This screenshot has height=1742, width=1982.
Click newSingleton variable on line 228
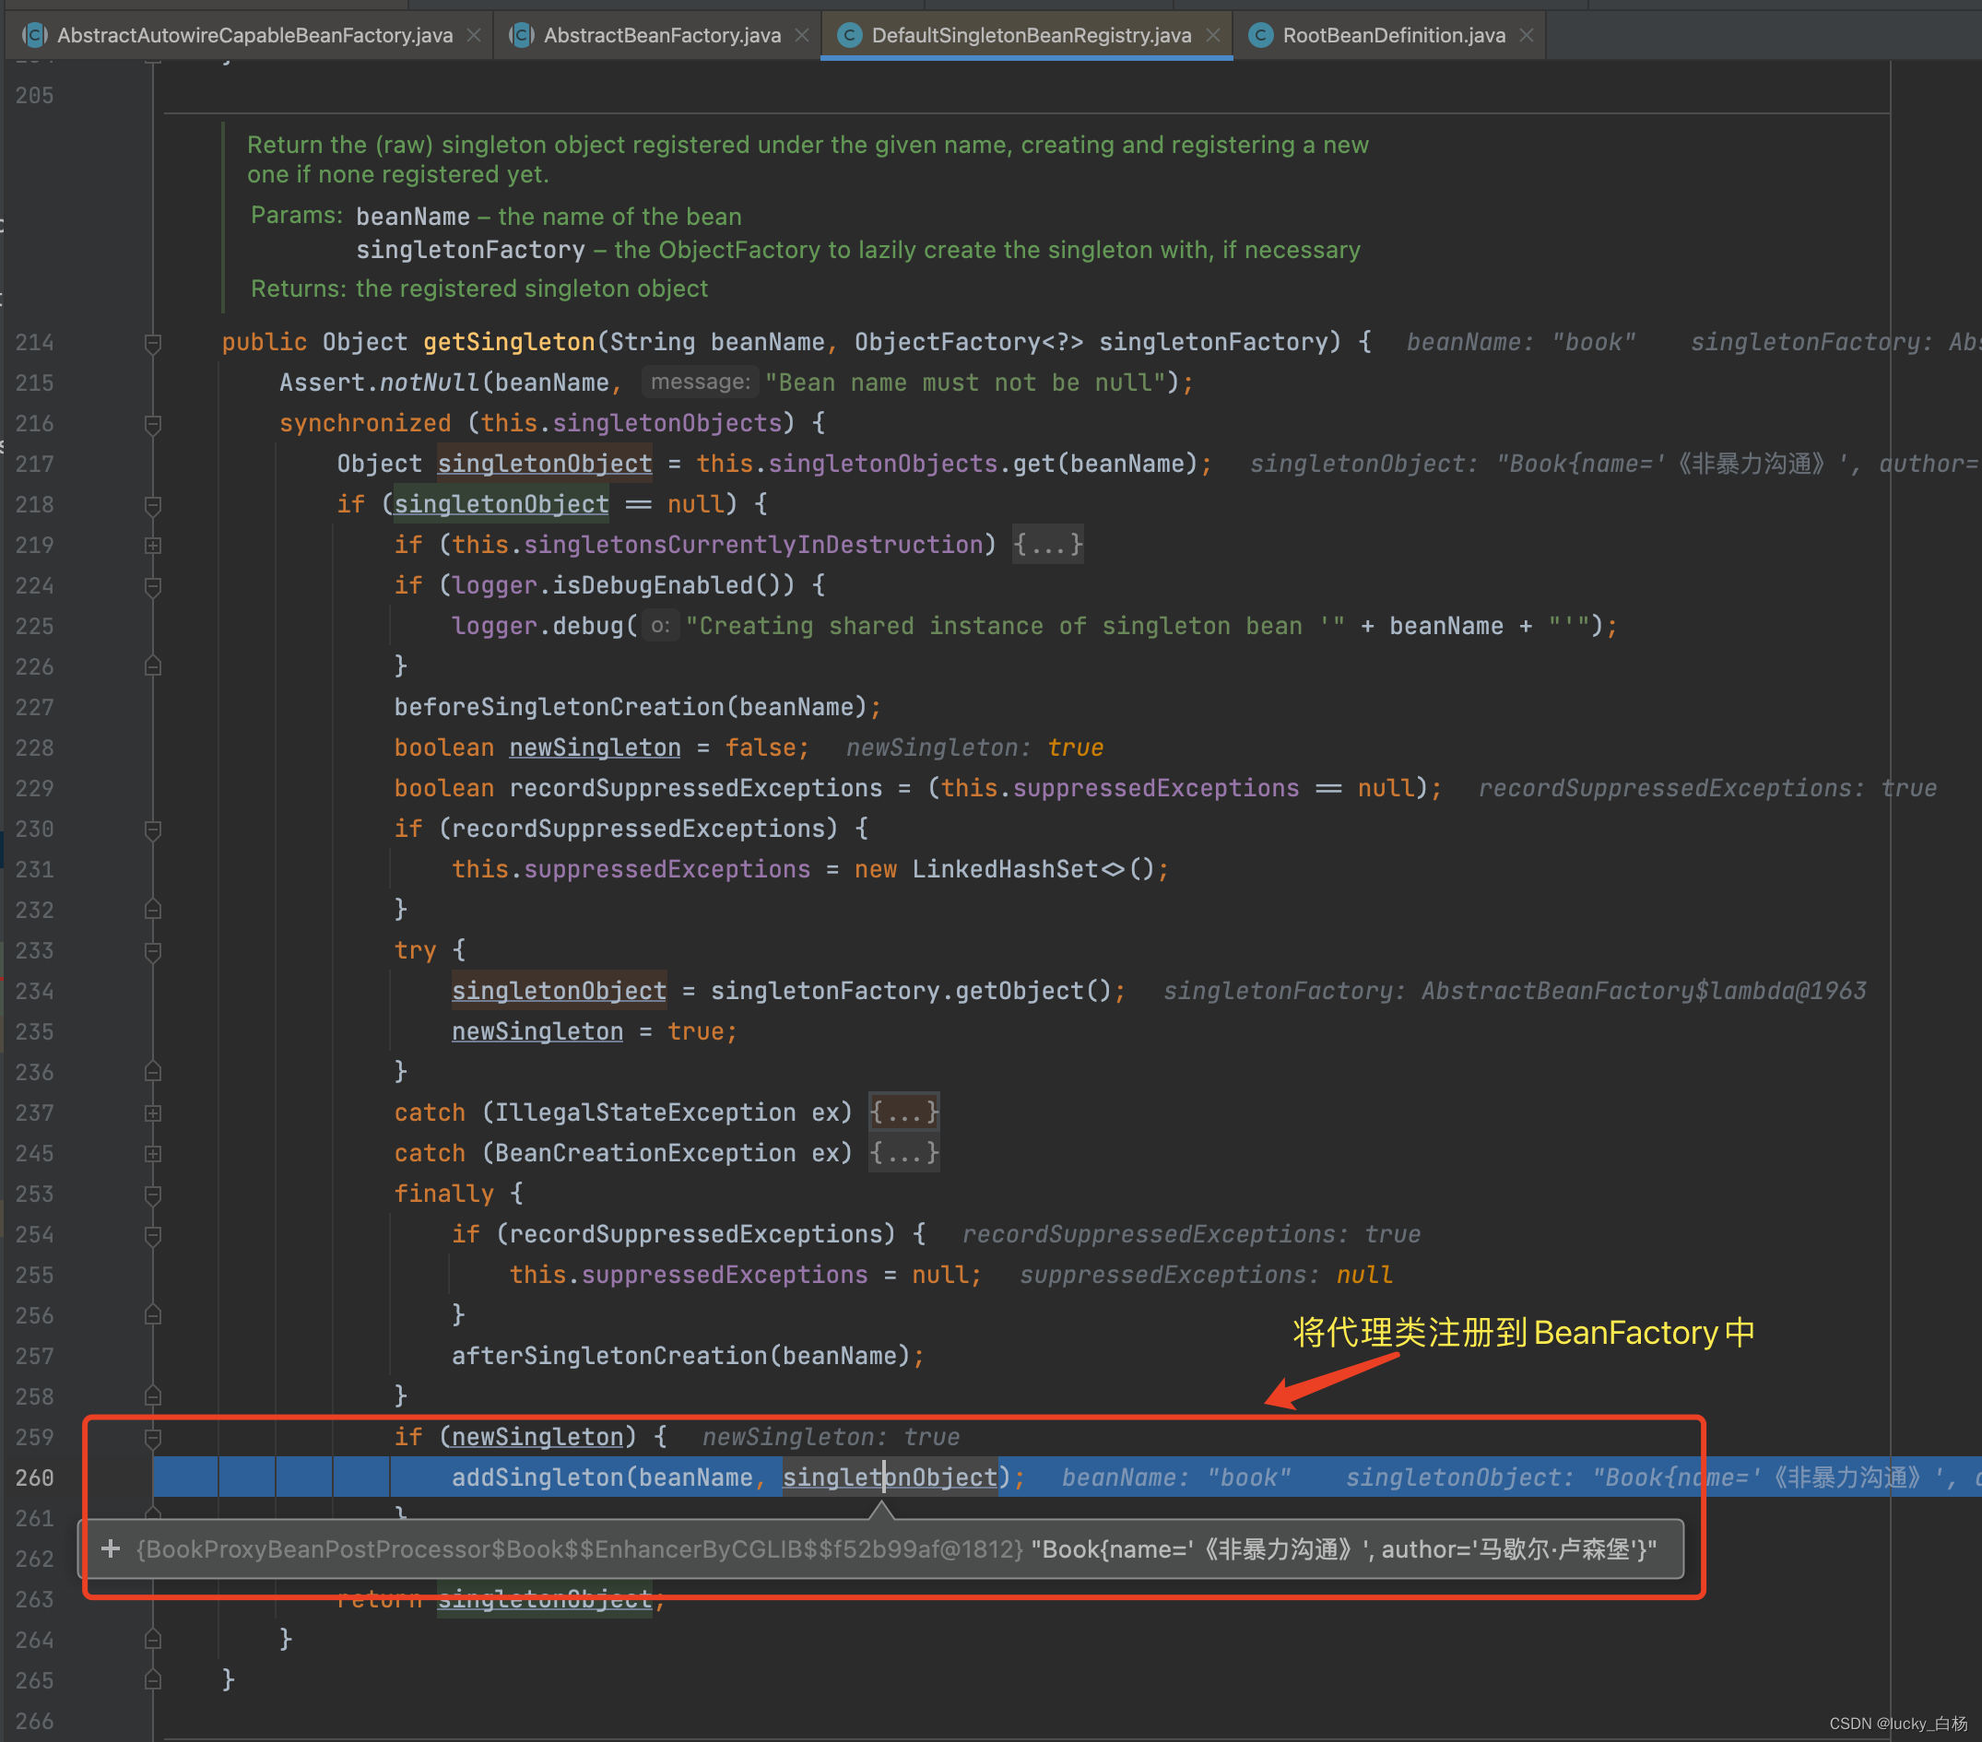(596, 748)
